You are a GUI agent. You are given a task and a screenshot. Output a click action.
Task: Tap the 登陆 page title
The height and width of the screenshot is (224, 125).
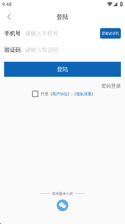62,17
